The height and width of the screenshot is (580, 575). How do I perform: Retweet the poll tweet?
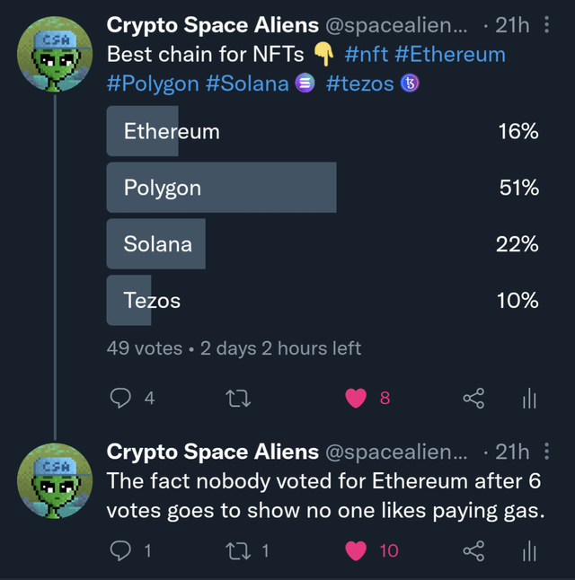(240, 398)
